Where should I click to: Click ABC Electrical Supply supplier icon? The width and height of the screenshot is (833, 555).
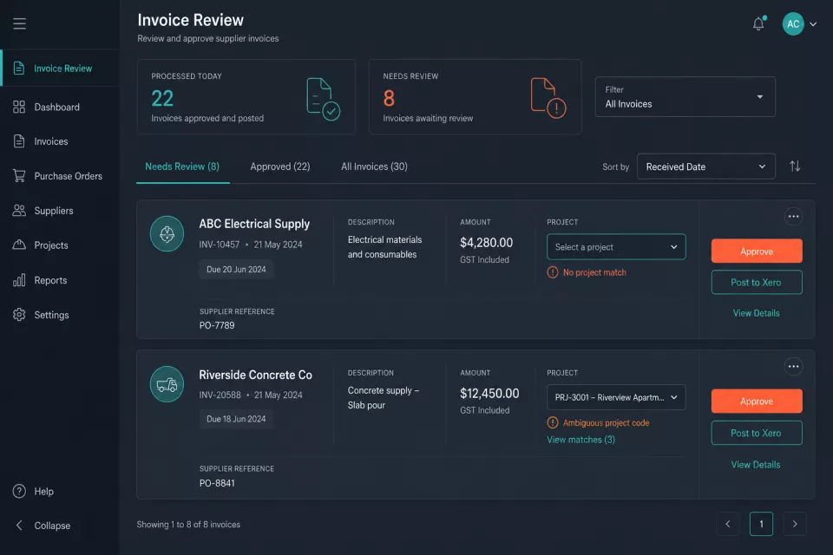[x=167, y=233]
